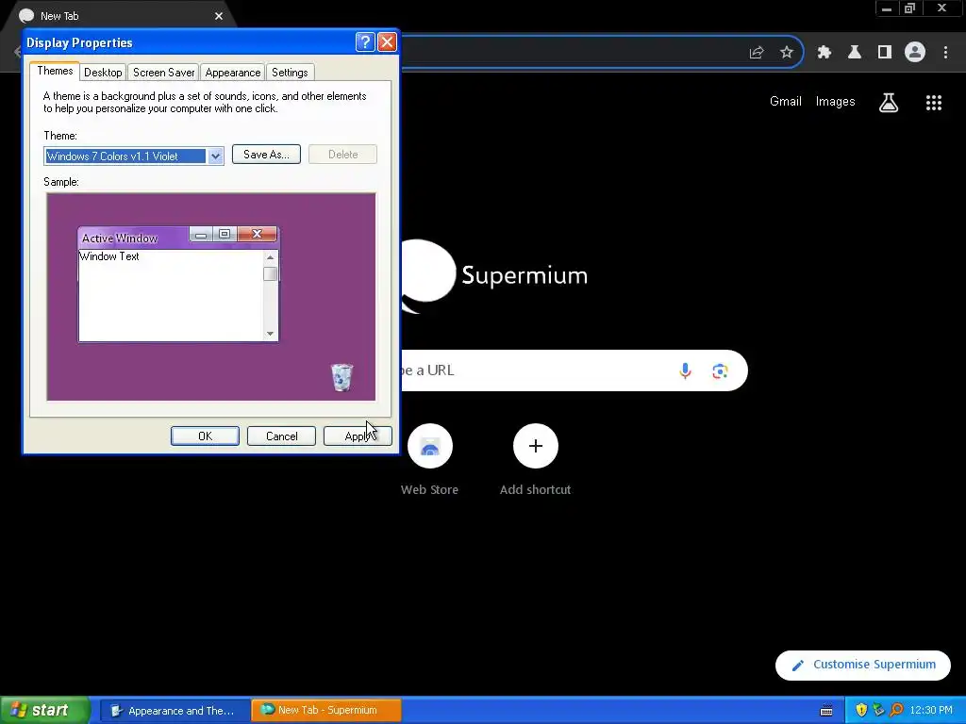
Task: Click the sample window scrollbar up arrow
Action: click(270, 257)
